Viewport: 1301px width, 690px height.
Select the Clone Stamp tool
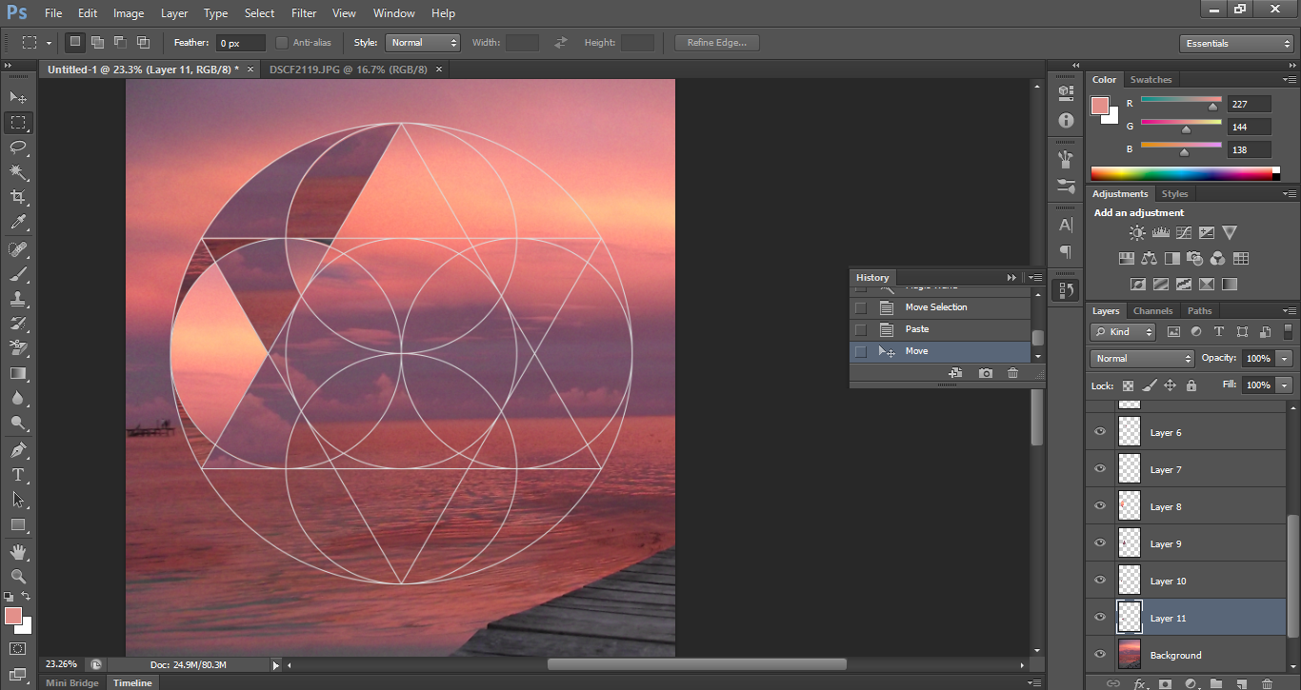point(18,299)
